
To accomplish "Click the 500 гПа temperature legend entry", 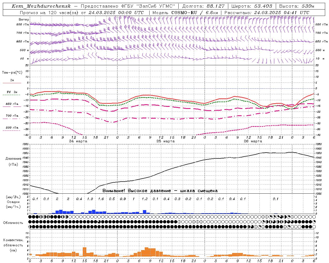I will point(12,127).
